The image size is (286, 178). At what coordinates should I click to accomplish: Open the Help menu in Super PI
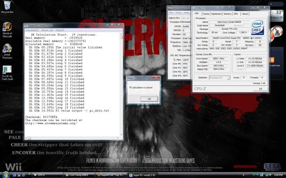pos(59,30)
